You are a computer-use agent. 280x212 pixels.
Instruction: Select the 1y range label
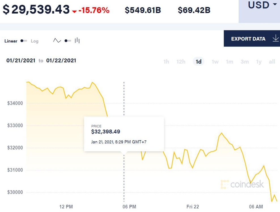pos(258,61)
